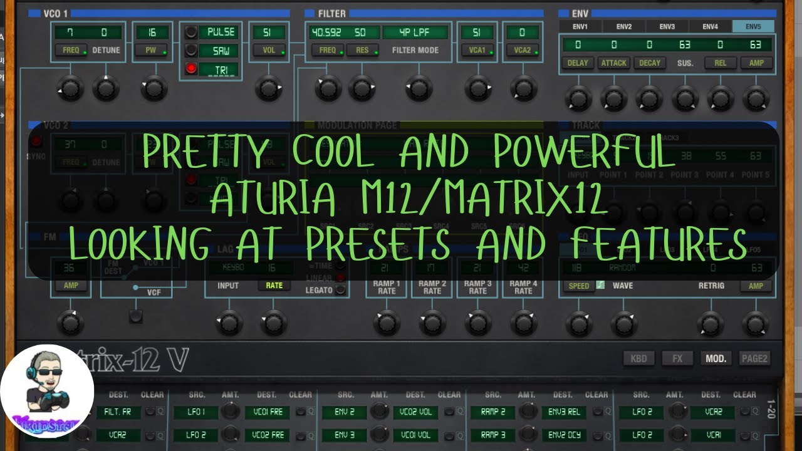
Task: Adjust the filter frequency knob
Action: (x=328, y=88)
